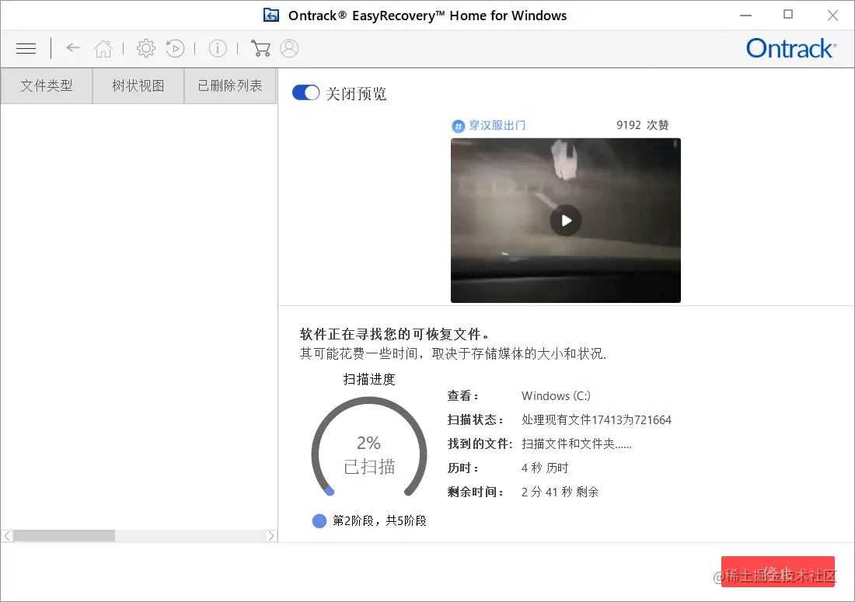Click the user account icon
This screenshot has width=855, height=602.
pyautogui.click(x=289, y=48)
